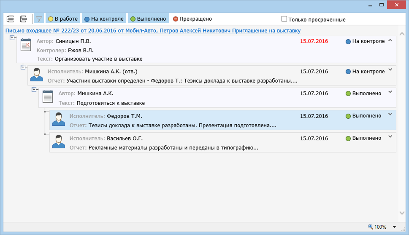This screenshot has width=409, height=235.
Task: Click the collapse tree levels icon
Action: pos(24,19)
